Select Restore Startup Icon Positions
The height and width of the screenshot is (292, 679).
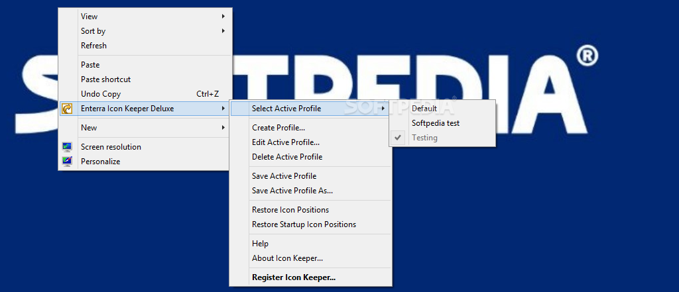click(x=310, y=224)
